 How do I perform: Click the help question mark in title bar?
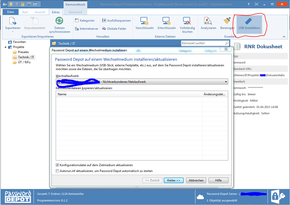249,4
